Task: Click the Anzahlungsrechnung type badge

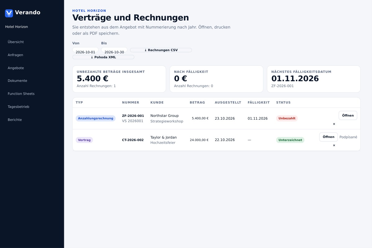Action: click(95, 118)
